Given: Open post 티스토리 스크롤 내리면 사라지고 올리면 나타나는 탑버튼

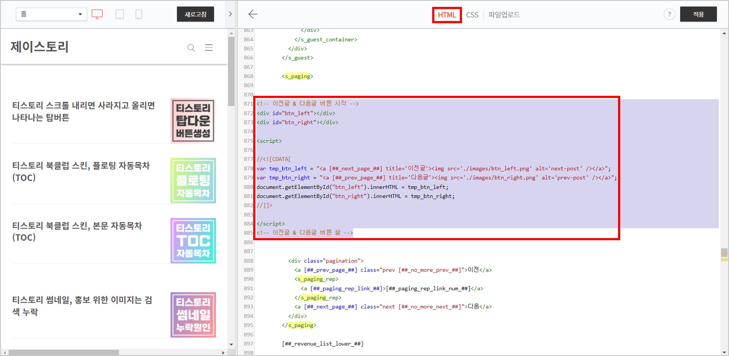Looking at the screenshot, I should pos(84,111).
